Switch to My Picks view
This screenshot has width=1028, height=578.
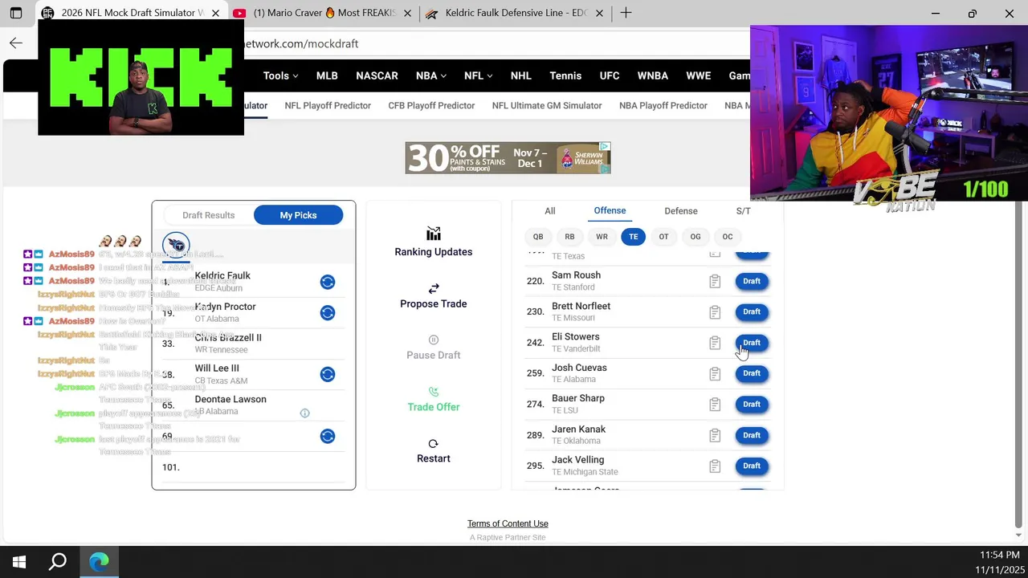[x=298, y=215]
